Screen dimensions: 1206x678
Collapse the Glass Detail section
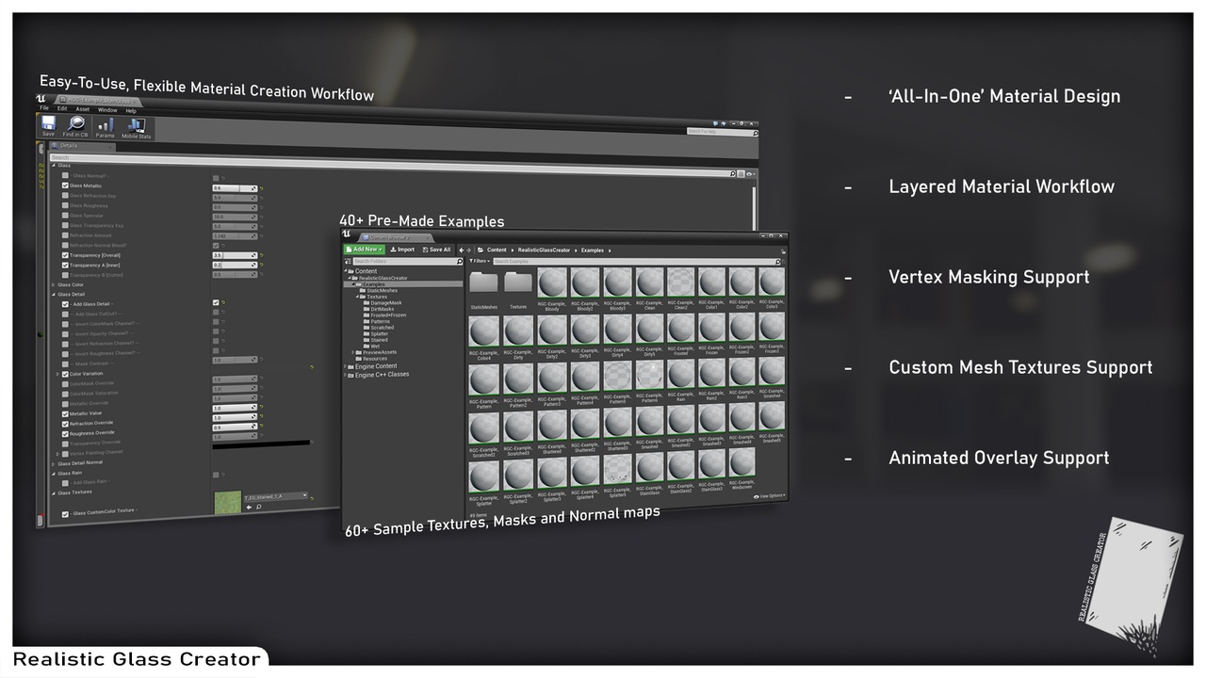[53, 294]
